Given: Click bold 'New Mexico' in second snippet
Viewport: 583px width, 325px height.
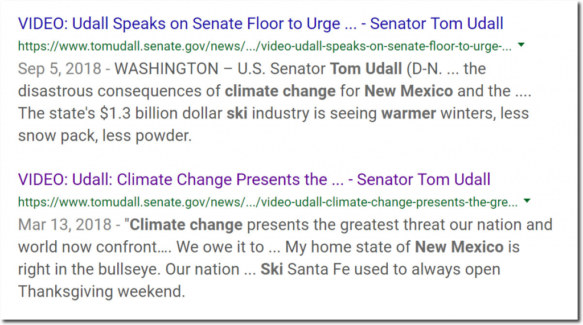Looking at the screenshot, I should [459, 247].
